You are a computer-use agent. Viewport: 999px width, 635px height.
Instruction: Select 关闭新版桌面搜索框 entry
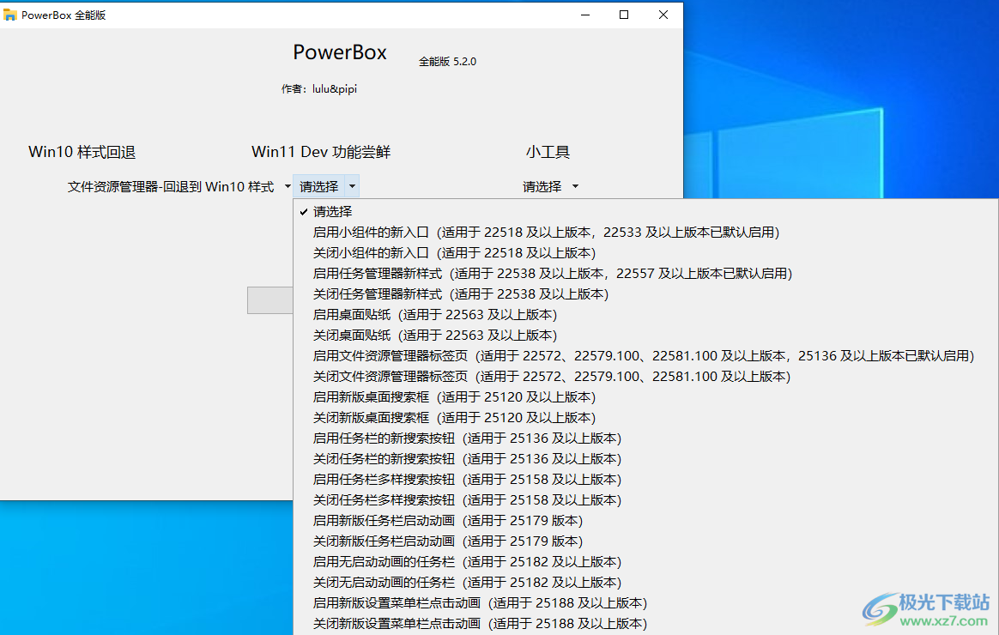(x=646, y=417)
